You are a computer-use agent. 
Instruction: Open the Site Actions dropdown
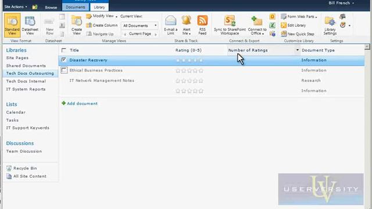[x=16, y=6]
